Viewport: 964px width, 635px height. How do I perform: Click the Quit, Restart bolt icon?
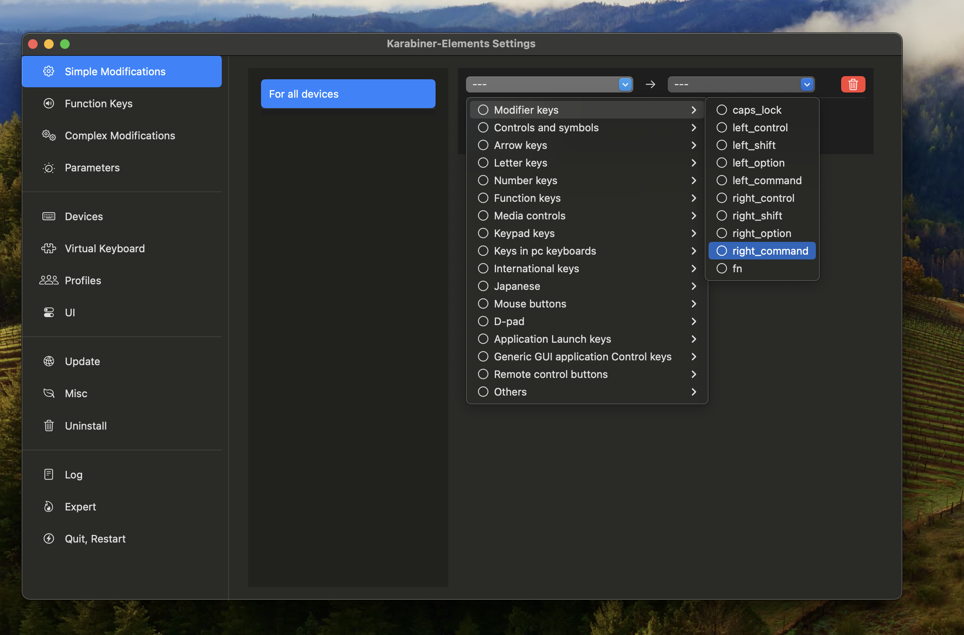click(x=48, y=539)
